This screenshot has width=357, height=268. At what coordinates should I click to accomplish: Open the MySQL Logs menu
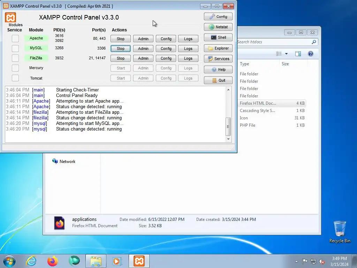point(188,49)
